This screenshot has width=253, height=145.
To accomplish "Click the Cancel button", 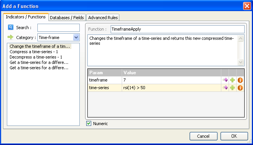I will pos(203,136).
